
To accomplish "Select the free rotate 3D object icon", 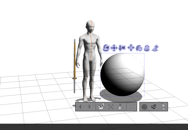I will (x=139, y=48).
